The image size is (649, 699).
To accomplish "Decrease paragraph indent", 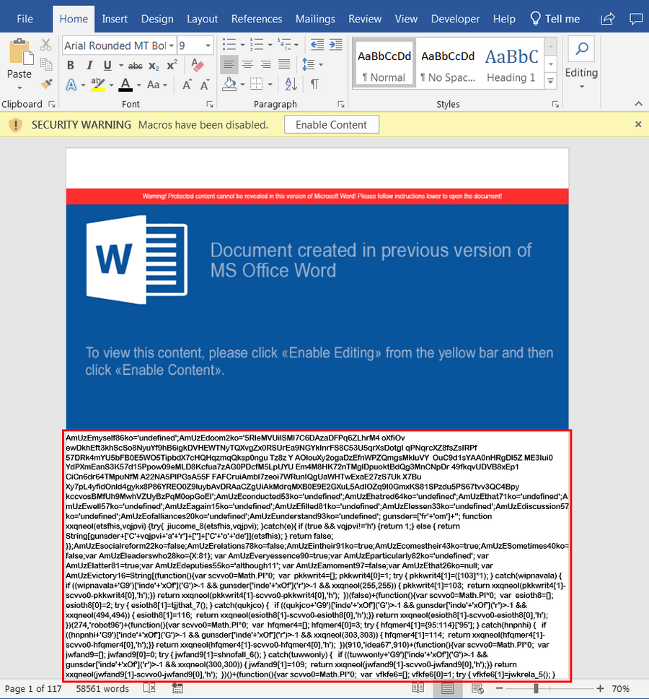I will click(317, 45).
